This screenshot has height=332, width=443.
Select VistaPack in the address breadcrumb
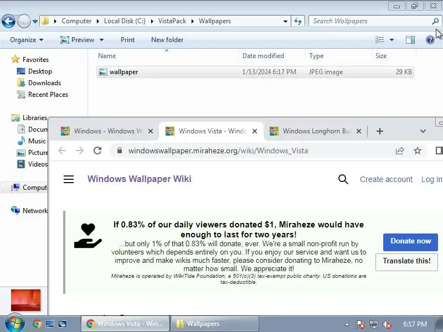point(172,21)
